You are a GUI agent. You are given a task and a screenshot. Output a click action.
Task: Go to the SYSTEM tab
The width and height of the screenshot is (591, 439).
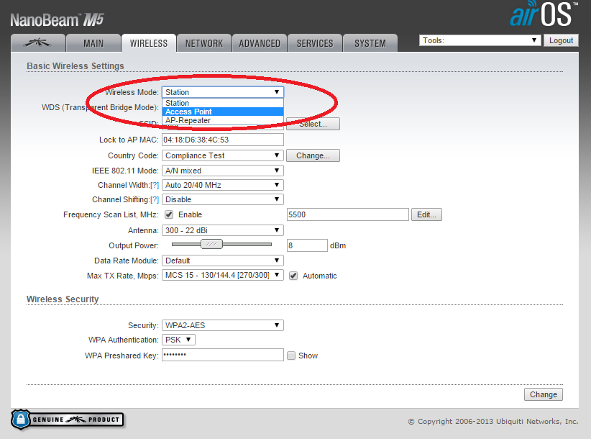click(x=370, y=43)
